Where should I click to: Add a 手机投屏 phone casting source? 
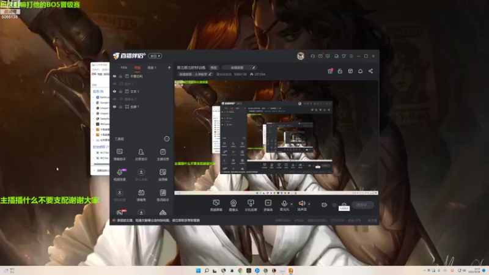coord(251,205)
